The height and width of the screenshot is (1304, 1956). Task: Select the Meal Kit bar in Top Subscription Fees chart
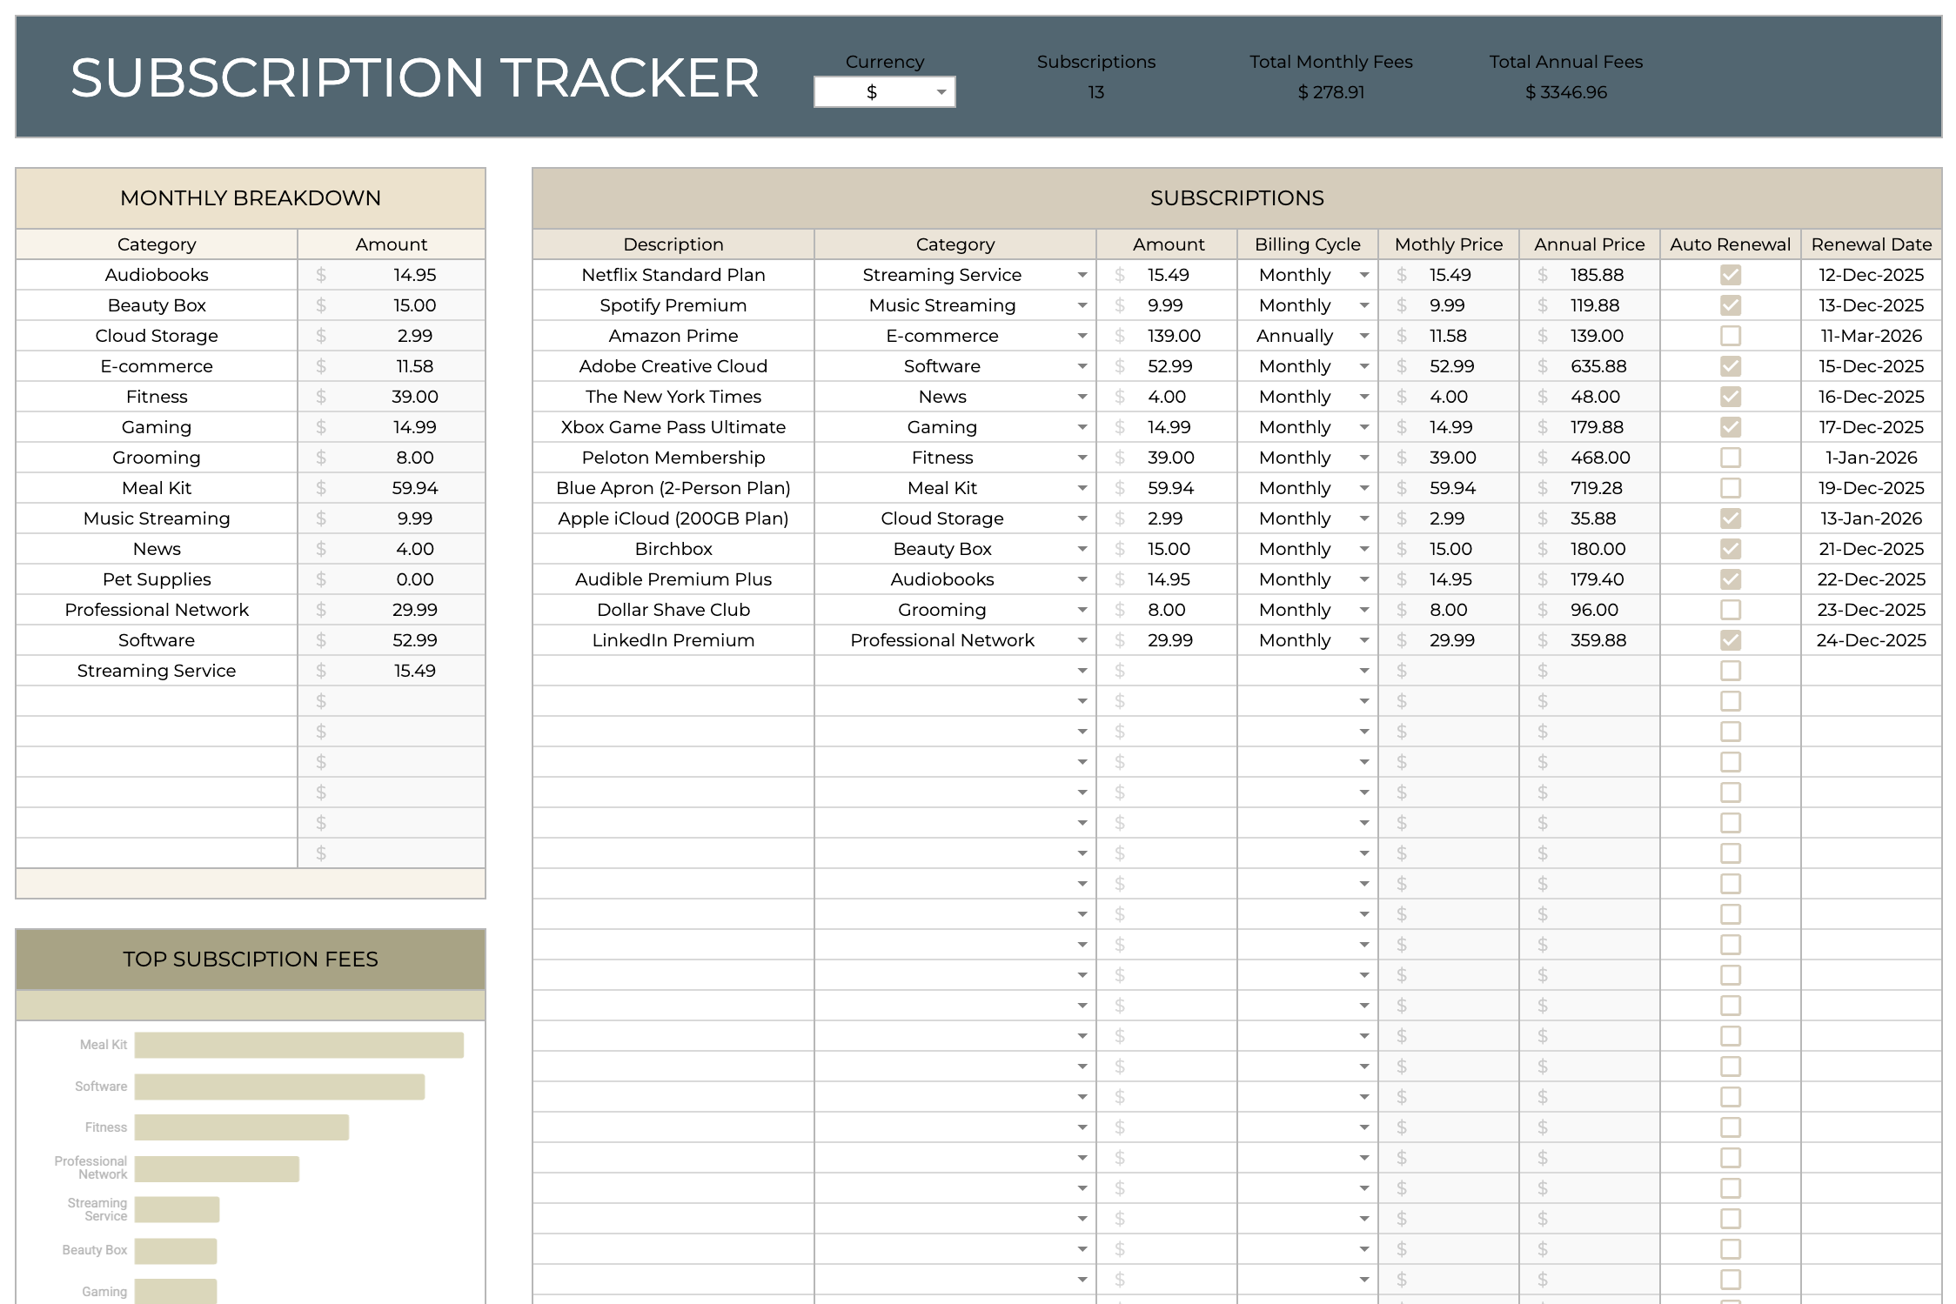click(300, 1045)
